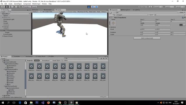Click search by type icon in Project
Screen dimensions: 186x105
click(101, 58)
